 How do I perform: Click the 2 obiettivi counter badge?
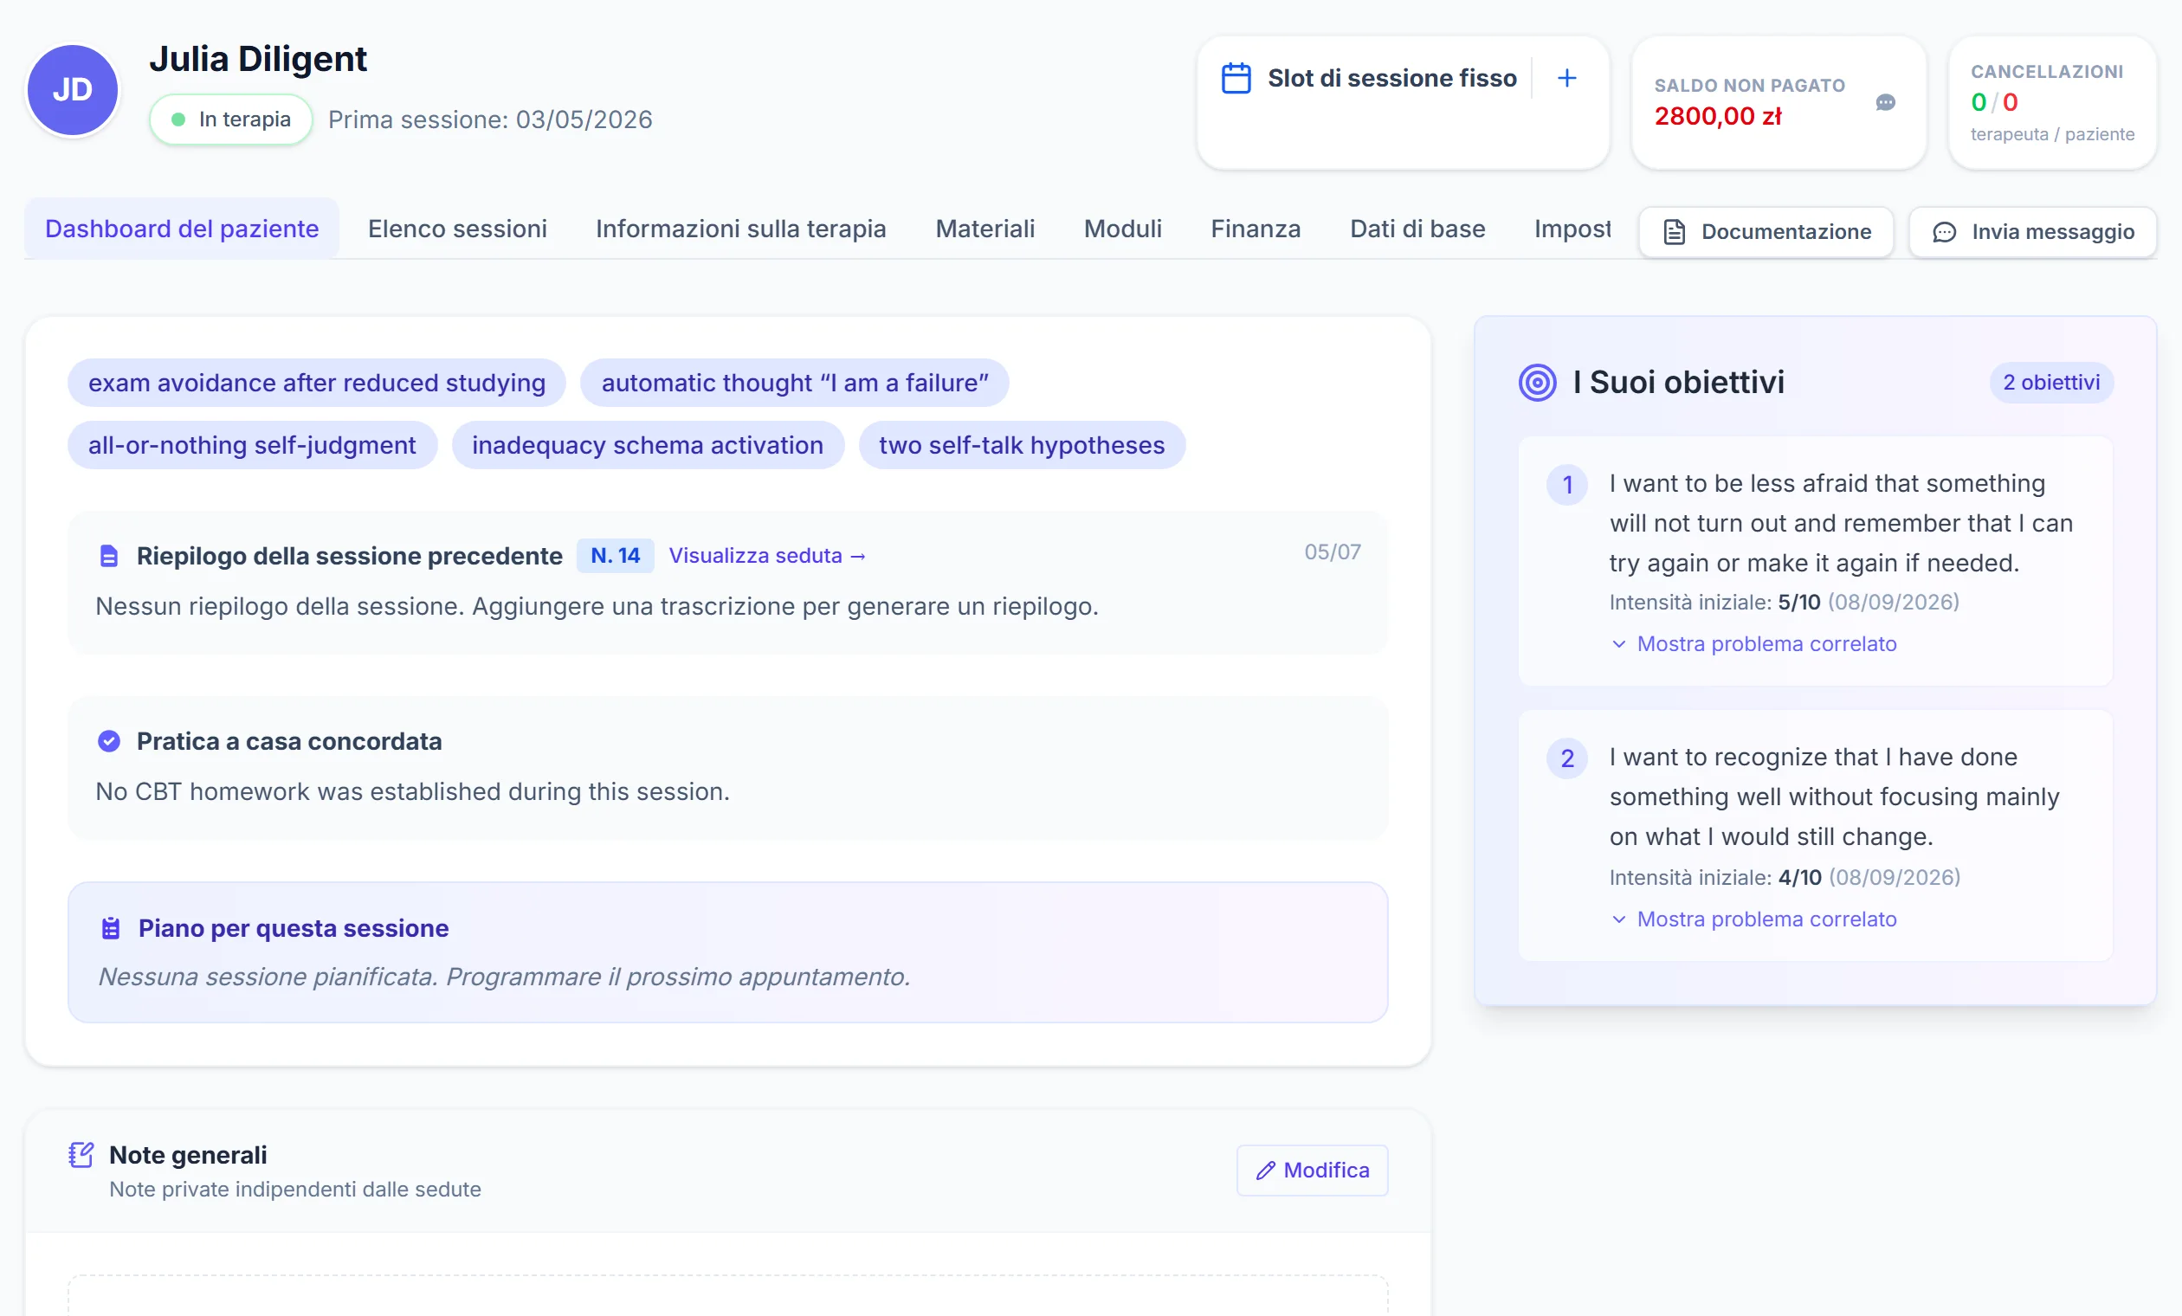coord(2051,383)
